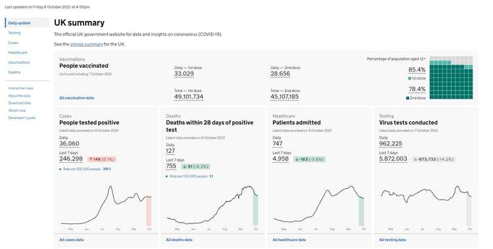The height and width of the screenshot is (249, 493).
Task: Open About the data link
Action: (x=20, y=96)
